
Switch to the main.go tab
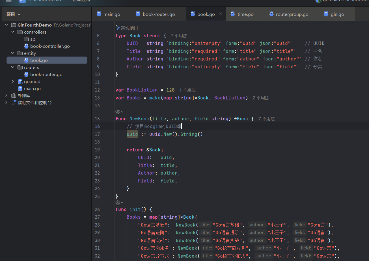(x=111, y=14)
